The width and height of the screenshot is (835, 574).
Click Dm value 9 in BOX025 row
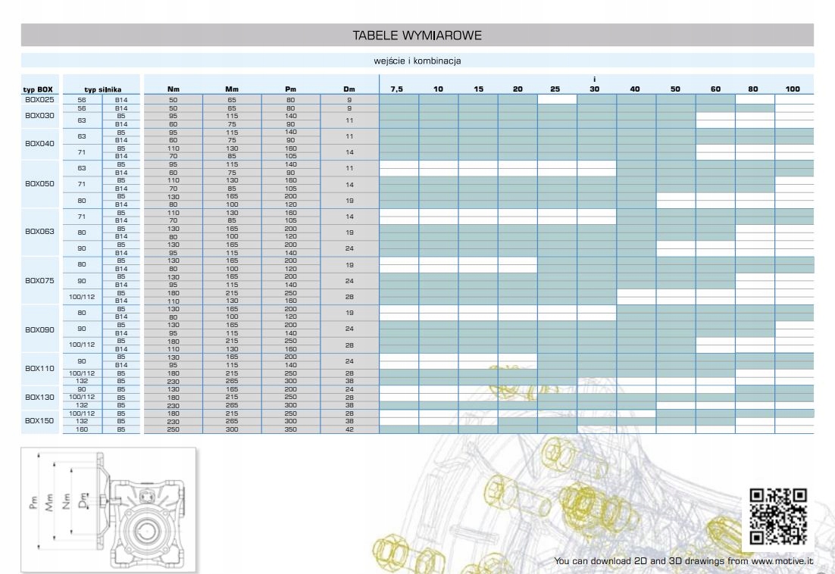tap(349, 99)
